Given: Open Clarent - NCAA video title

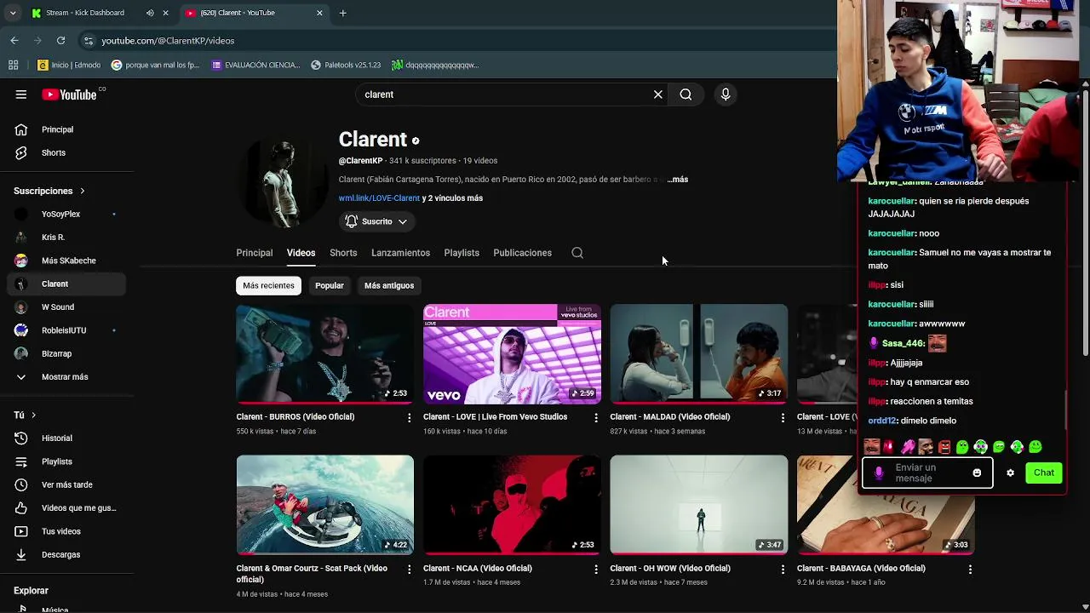Looking at the screenshot, I should click(478, 569).
